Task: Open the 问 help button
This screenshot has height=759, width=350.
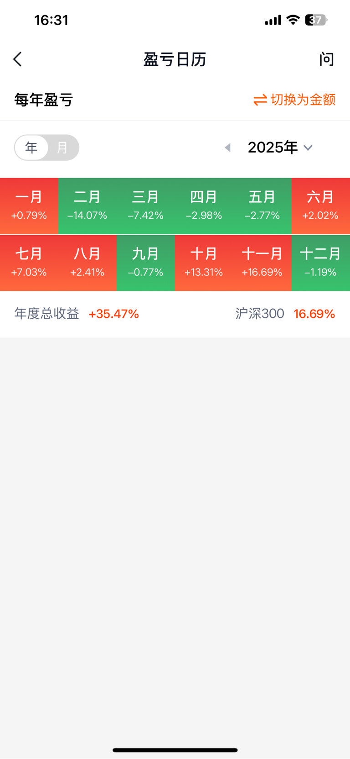Action: tap(326, 59)
